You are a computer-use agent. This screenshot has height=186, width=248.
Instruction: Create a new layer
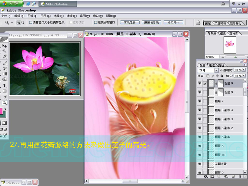click(233, 176)
